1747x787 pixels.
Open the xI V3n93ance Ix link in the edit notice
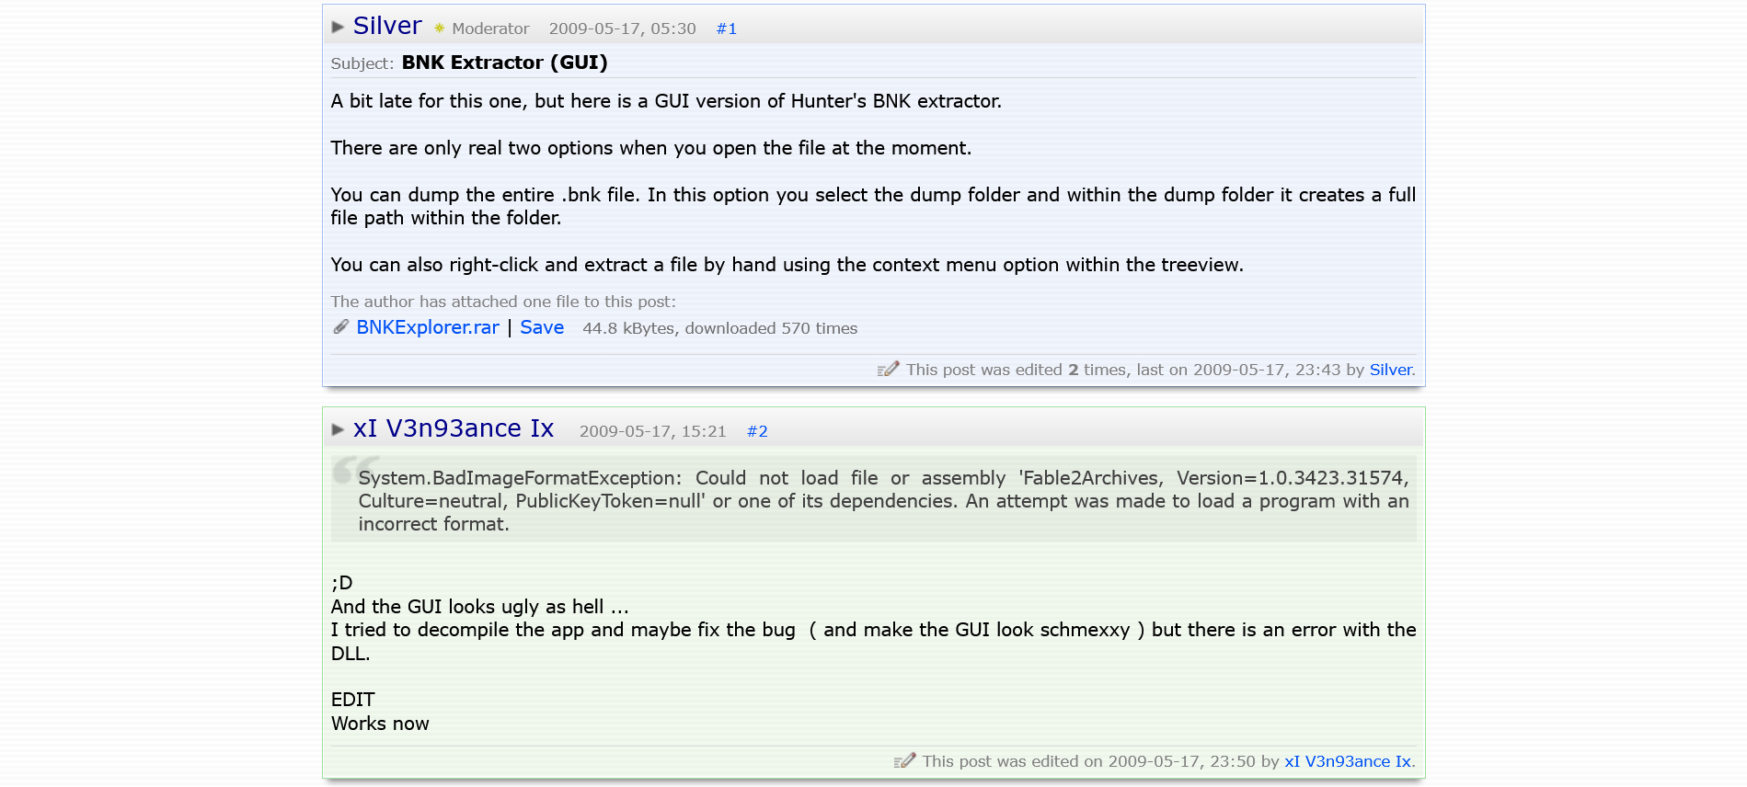[1348, 761]
